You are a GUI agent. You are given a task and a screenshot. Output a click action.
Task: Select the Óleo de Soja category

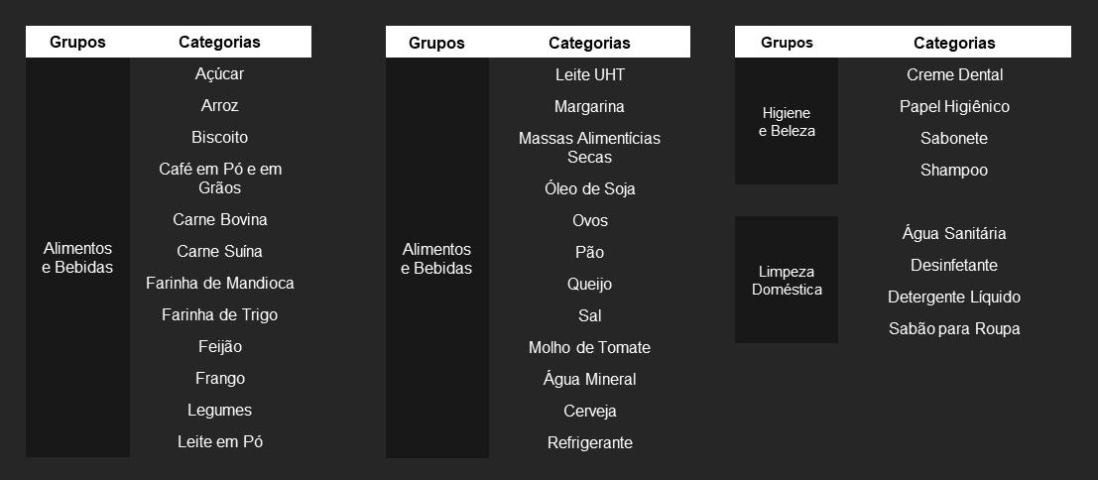[x=589, y=188]
